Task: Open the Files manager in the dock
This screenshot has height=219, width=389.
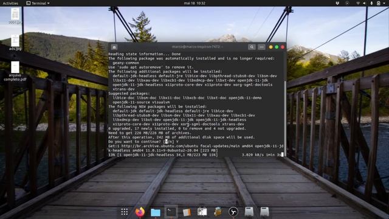Action: click(156, 212)
